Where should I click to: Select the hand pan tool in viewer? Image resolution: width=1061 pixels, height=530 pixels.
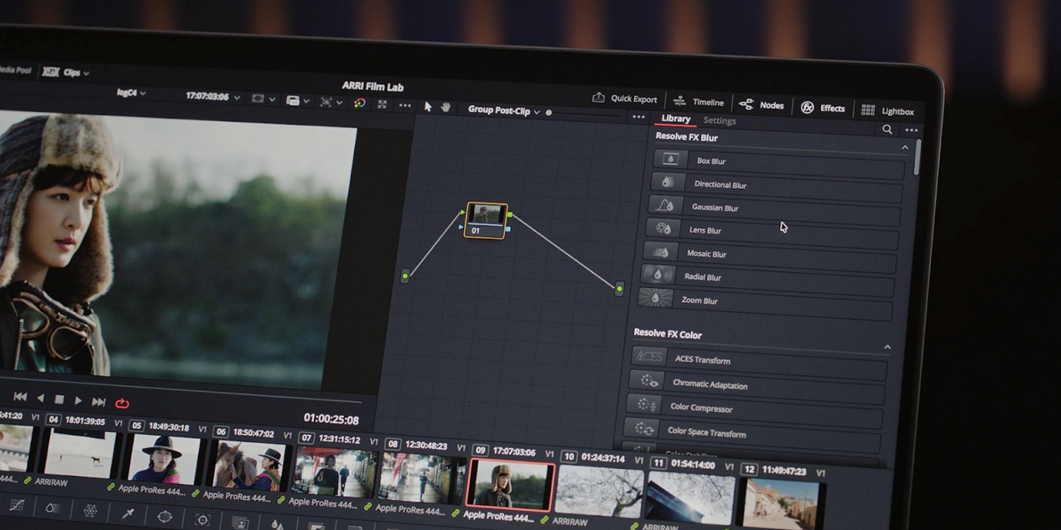(x=446, y=107)
